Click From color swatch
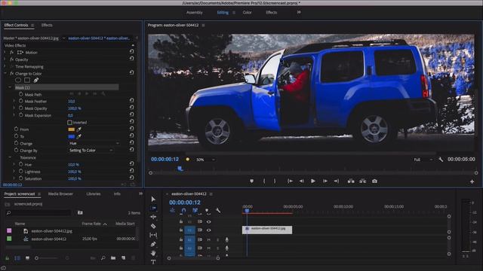The height and width of the screenshot is (271, 483). (x=72, y=129)
